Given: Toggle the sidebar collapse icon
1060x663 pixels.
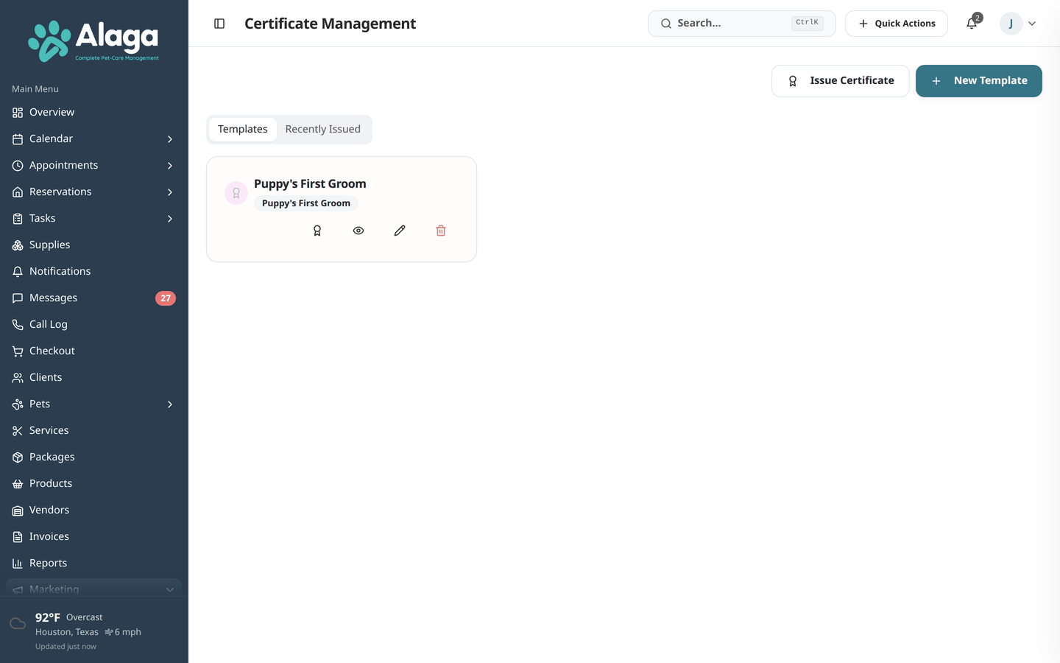Looking at the screenshot, I should click(219, 24).
